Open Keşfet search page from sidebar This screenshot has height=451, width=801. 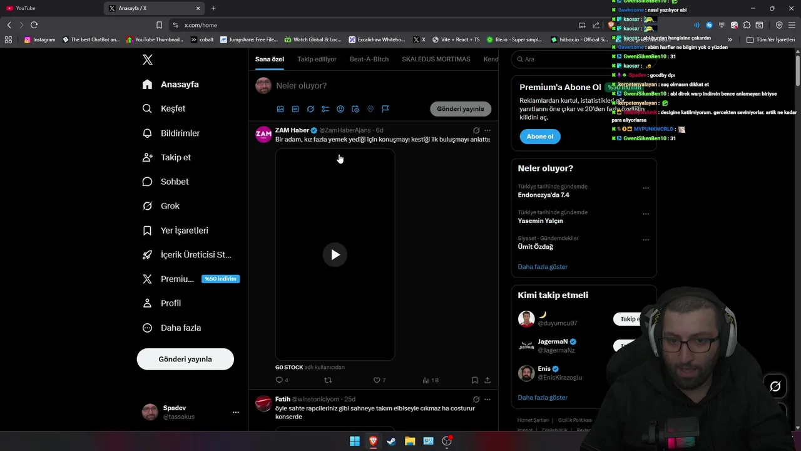(164, 108)
